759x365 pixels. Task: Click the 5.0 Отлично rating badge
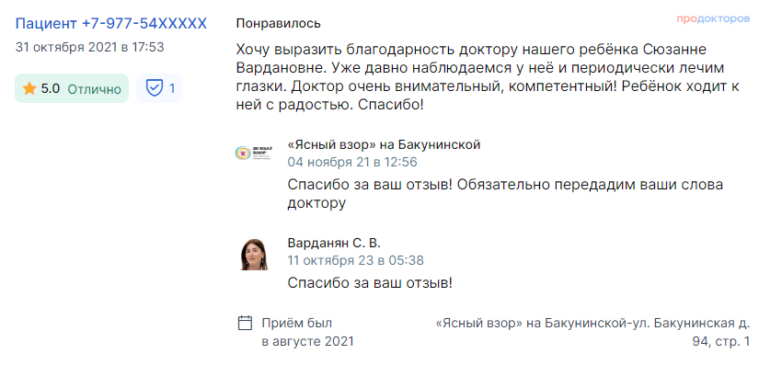point(72,88)
